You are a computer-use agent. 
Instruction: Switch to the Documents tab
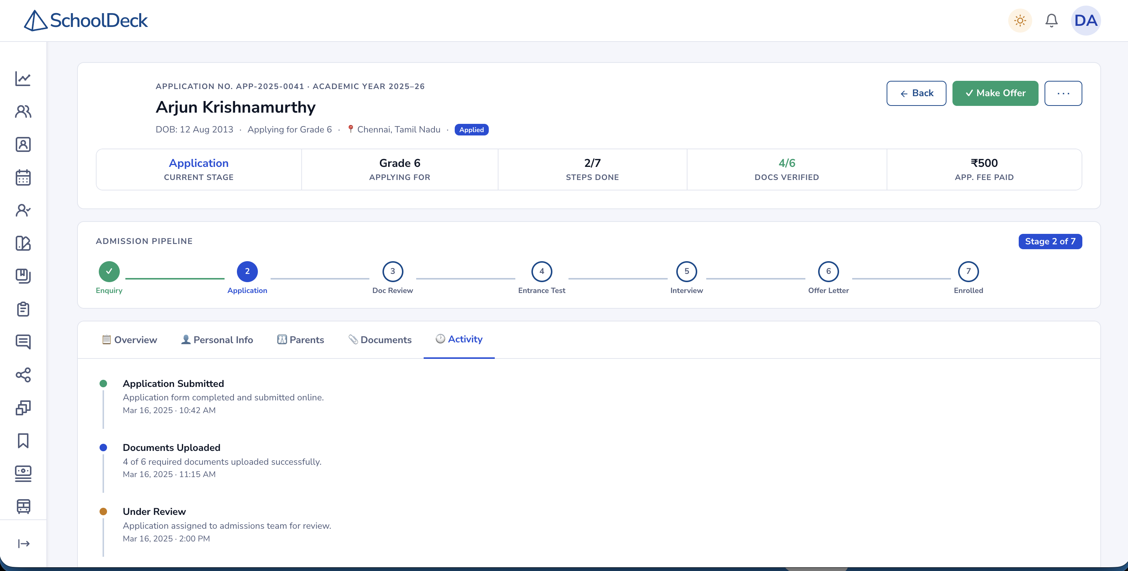click(x=380, y=339)
